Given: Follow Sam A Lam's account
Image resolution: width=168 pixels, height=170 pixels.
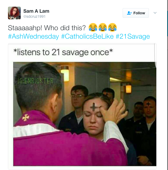Looking at the screenshot, I should tap(136, 13).
